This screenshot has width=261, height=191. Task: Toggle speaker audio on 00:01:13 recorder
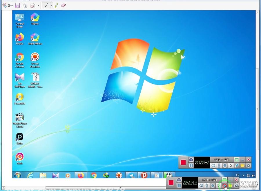tap(201, 186)
